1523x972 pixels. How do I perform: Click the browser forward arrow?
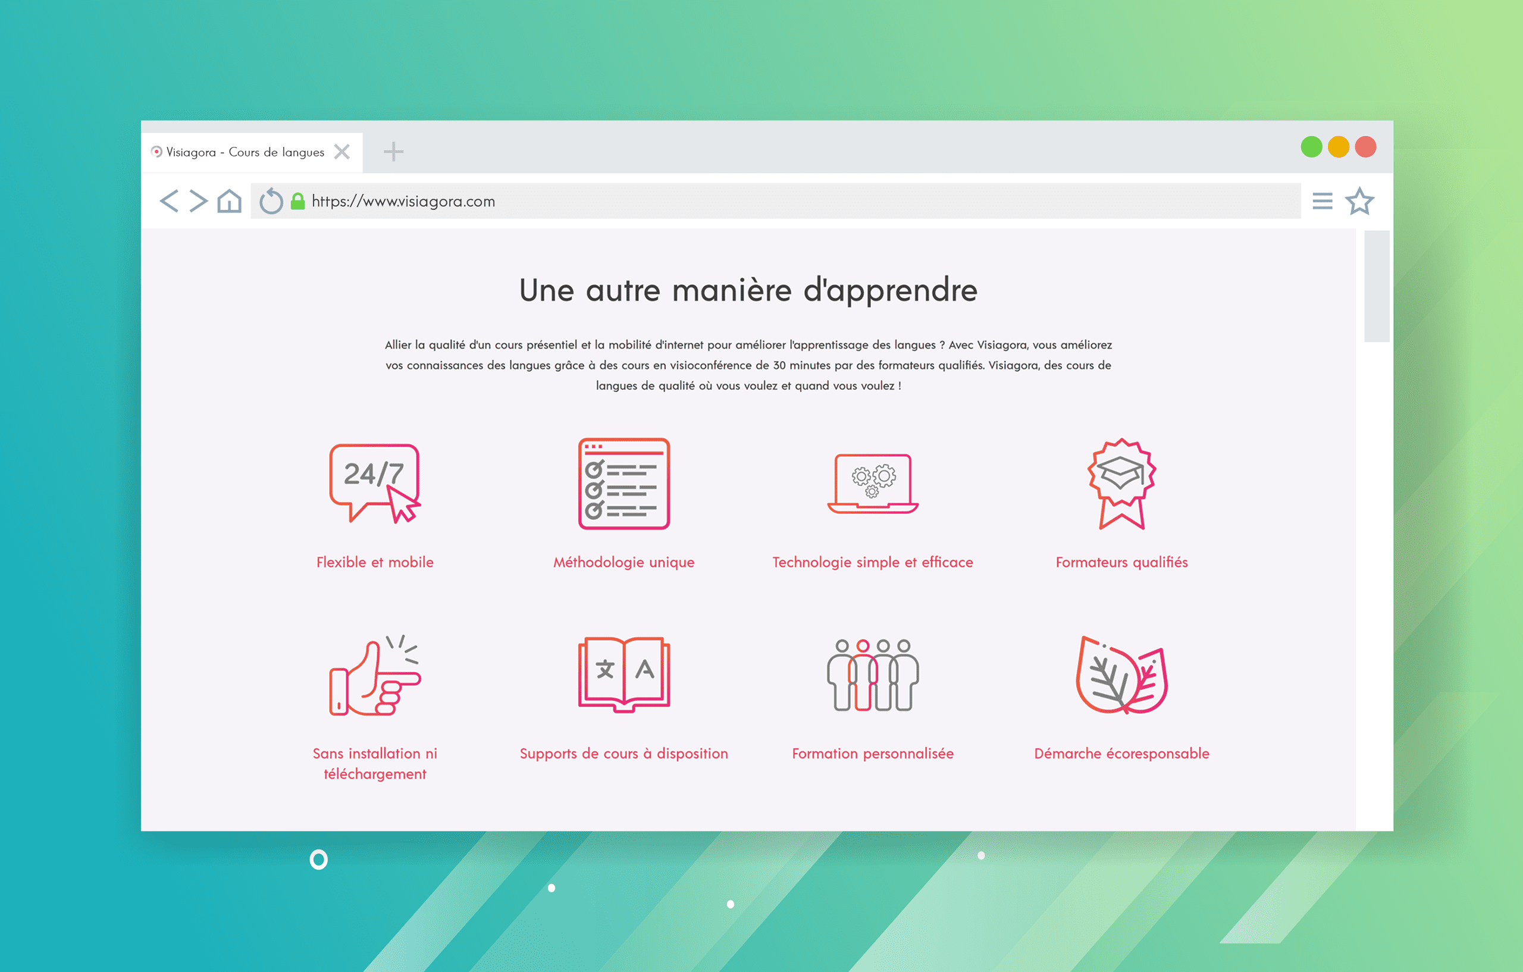[x=198, y=201]
